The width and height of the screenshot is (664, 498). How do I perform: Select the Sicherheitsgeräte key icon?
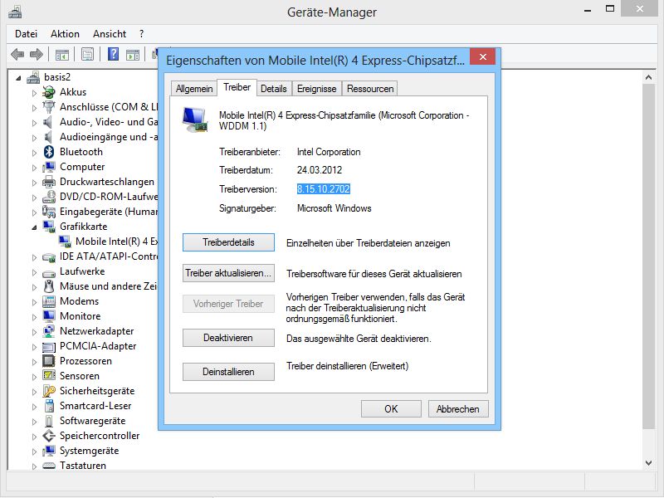coord(49,391)
